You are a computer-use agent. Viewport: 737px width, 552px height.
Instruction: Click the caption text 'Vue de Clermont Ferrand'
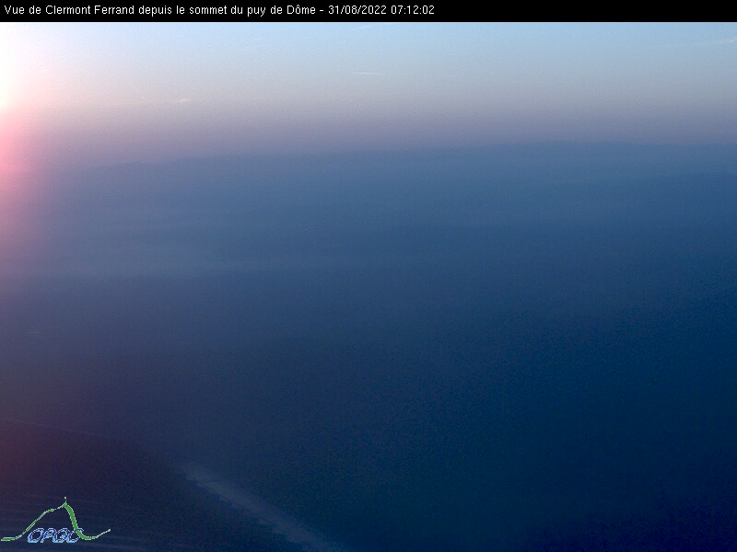pyautogui.click(x=69, y=10)
